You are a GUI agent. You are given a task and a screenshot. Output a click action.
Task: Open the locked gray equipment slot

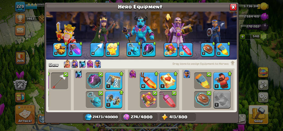point(222,100)
